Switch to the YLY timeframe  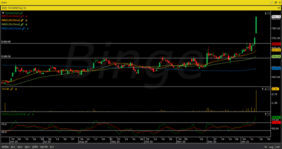[52, 147]
